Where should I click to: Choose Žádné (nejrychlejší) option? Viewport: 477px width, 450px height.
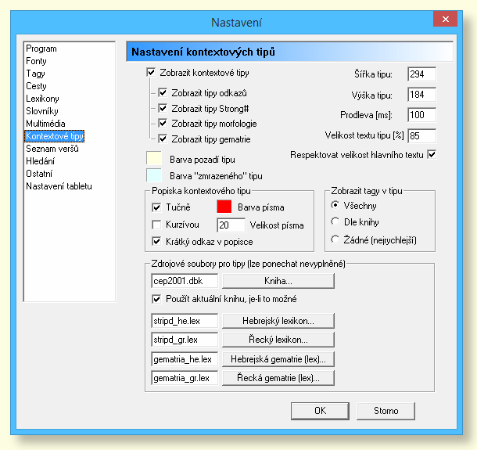click(x=336, y=239)
